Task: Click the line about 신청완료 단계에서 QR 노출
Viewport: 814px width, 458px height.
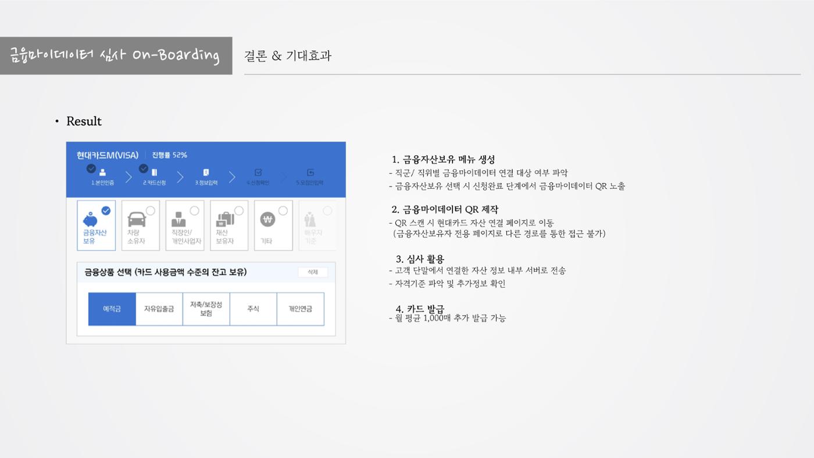Action: [507, 186]
